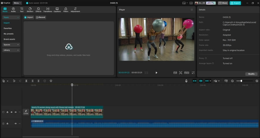Select Favorites in the sidebar

click(8, 28)
